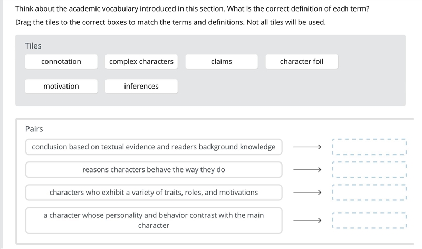Image resolution: width=422 pixels, height=249 pixels.
Task: Click arrow next to conclusion definition
Action: point(307,147)
